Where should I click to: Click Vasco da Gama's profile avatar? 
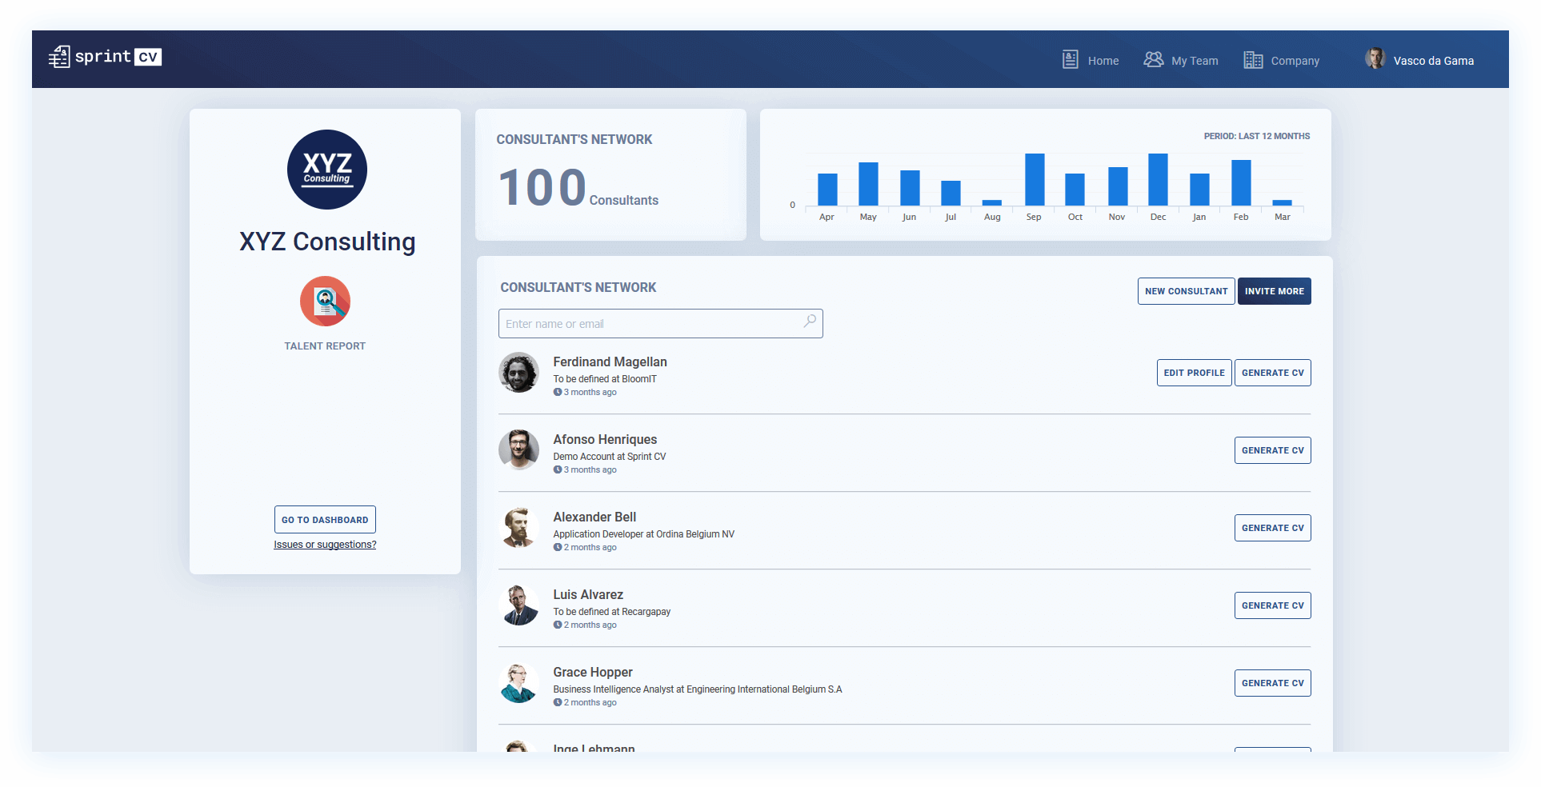point(1375,59)
